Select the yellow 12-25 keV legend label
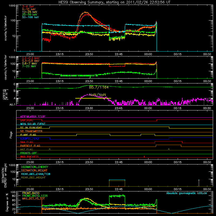Image resolution: width=216 pixels, height=216 pixels. pyautogui.click(x=30, y=12)
